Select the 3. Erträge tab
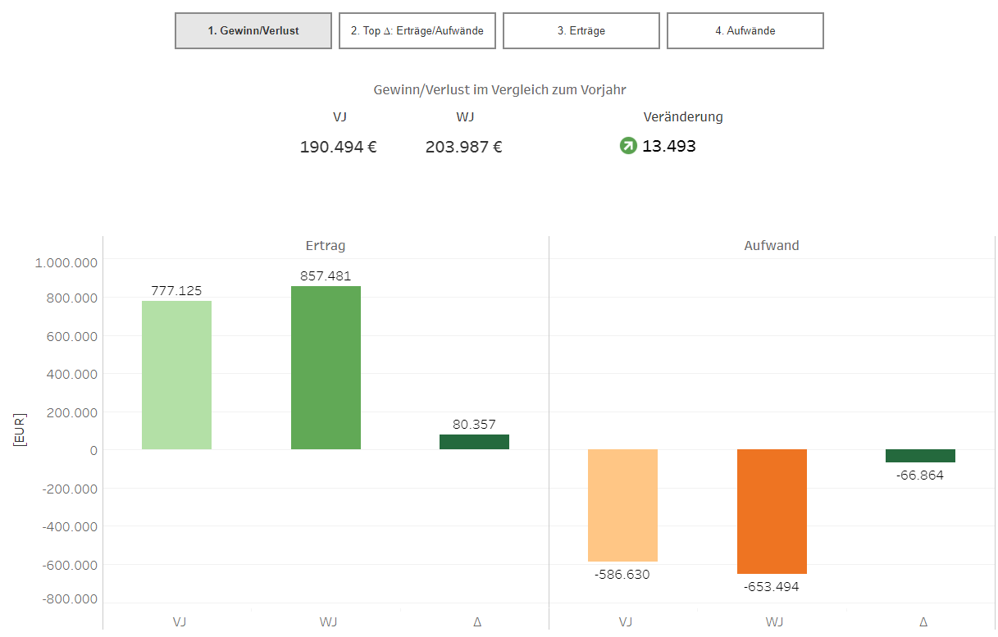Screen dimensions: 998x637 (x=581, y=31)
